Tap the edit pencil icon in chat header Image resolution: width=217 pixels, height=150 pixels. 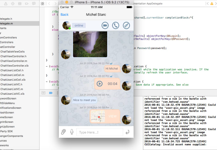click(126, 26)
